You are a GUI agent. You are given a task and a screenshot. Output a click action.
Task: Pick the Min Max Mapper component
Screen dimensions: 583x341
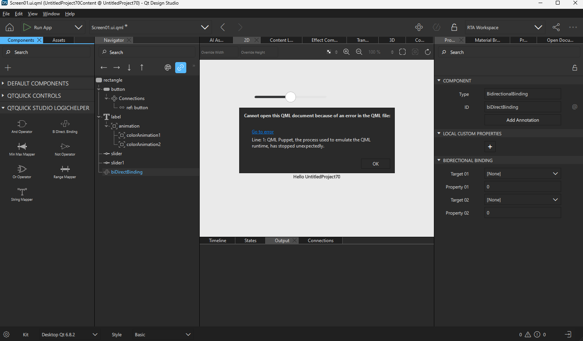22,146
